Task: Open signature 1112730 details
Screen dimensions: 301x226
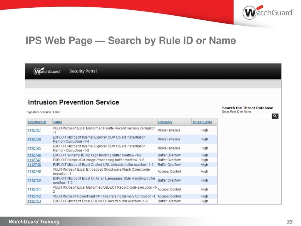Action: pyautogui.click(x=34, y=139)
